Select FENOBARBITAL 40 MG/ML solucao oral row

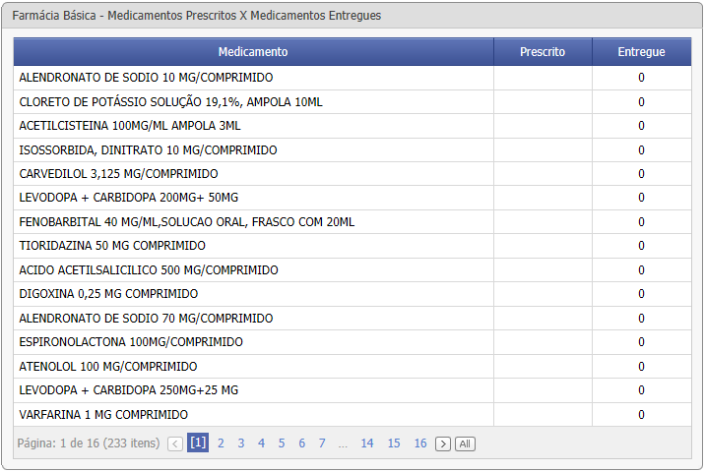point(352,222)
